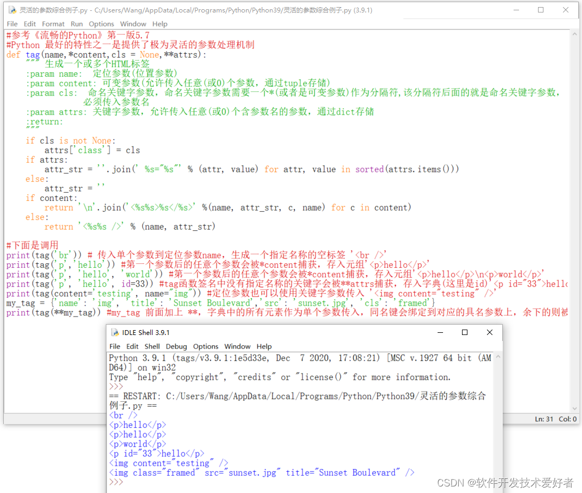Open the Window menu in the editor

[133, 24]
